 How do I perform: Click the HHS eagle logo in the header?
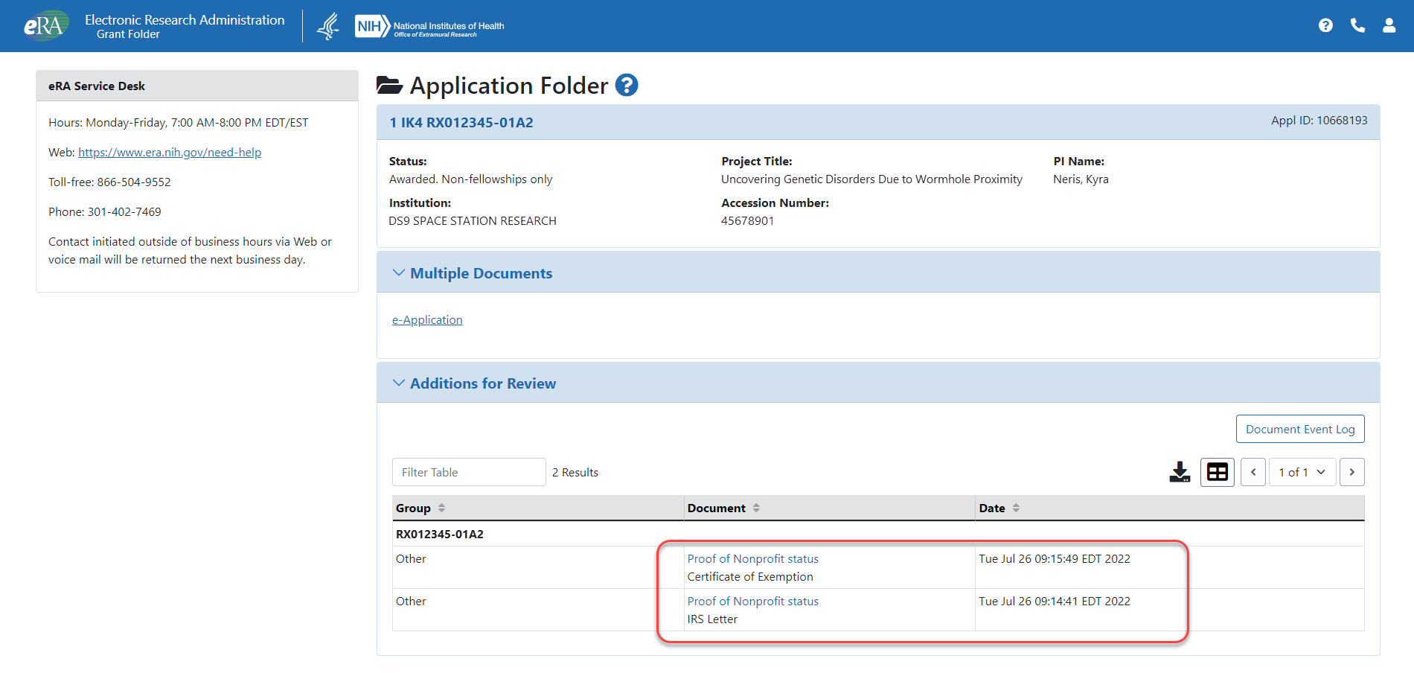point(328,26)
